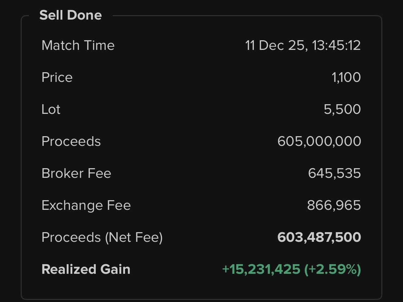
Task: Select the bold Realized Gain label
Action: 86,269
